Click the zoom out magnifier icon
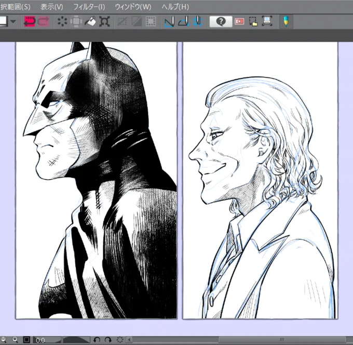The width and height of the screenshot is (353, 345). tap(3, 340)
